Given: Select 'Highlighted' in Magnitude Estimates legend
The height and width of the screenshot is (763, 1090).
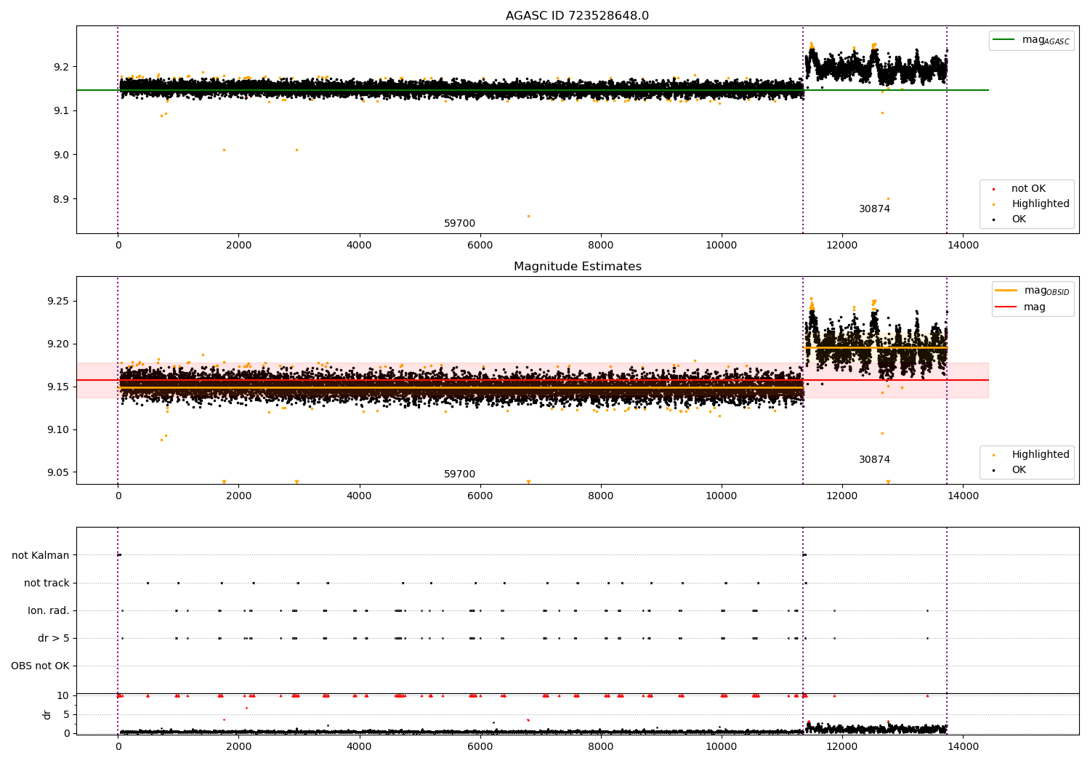Looking at the screenshot, I should (1040, 455).
